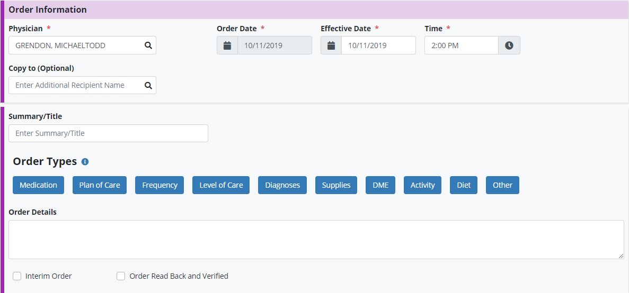This screenshot has height=293, width=629.
Task: Click the Copy to recipient search icon
Action: click(x=148, y=85)
